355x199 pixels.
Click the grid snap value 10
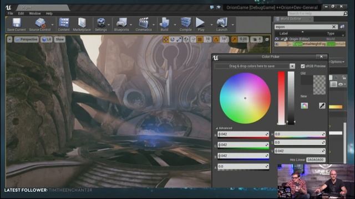point(207,39)
